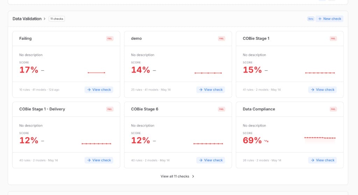Click the Failing card trend sparkline

96,73
